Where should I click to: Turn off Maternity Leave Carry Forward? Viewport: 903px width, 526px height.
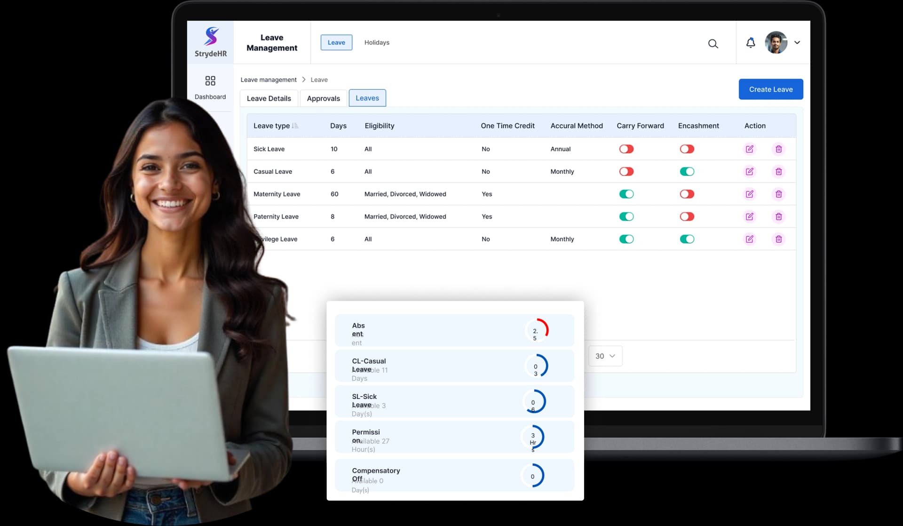tap(626, 194)
